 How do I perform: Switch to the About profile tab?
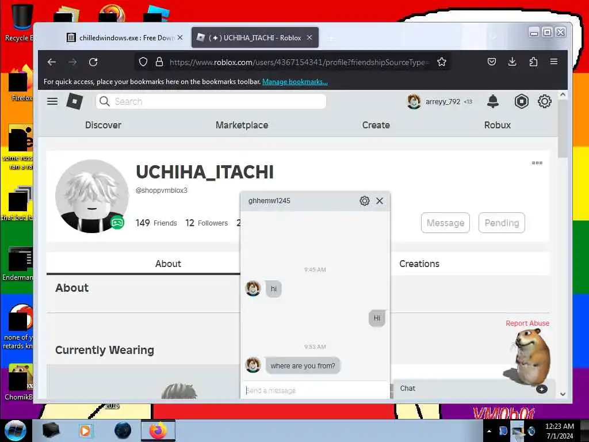click(x=168, y=264)
